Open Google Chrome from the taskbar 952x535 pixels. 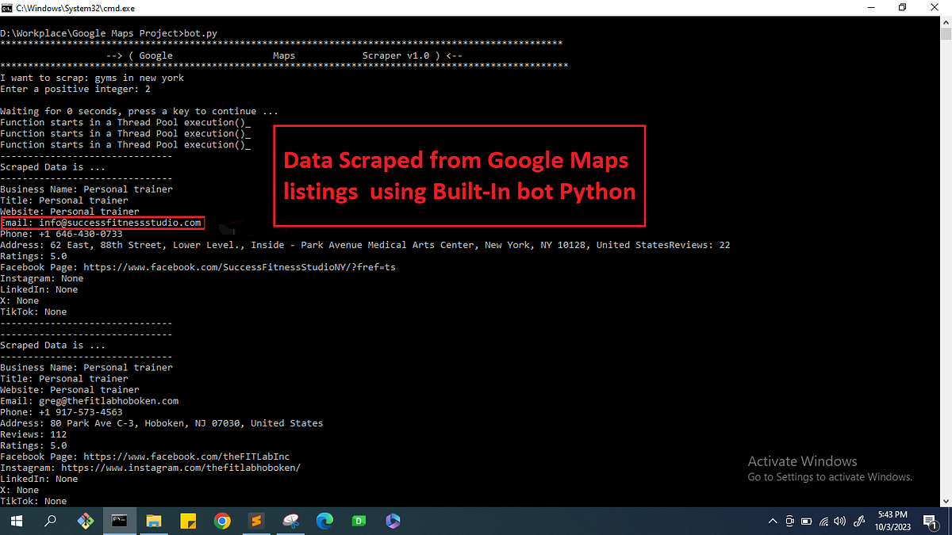click(x=222, y=521)
